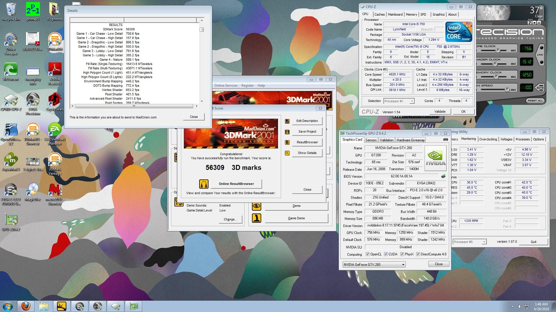Toggle the CUDA checkbox in GPU-Z
The image size is (556, 312).
pos(386,254)
